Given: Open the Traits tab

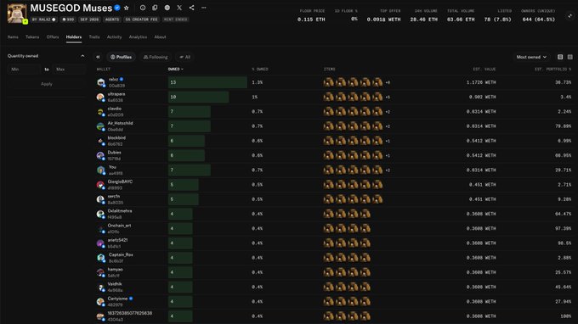Looking at the screenshot, I should pyautogui.click(x=94, y=37).
